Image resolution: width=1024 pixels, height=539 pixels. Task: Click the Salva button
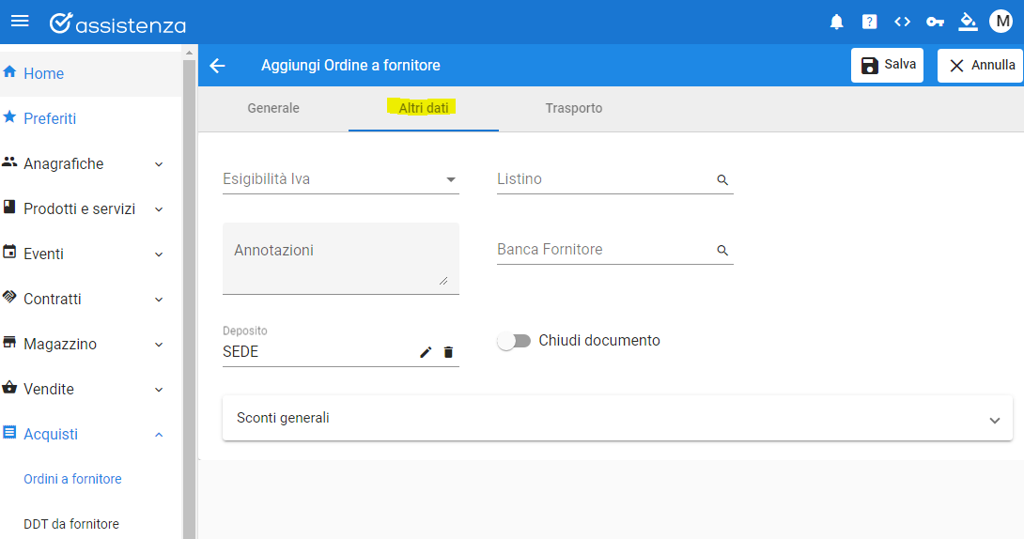point(887,65)
